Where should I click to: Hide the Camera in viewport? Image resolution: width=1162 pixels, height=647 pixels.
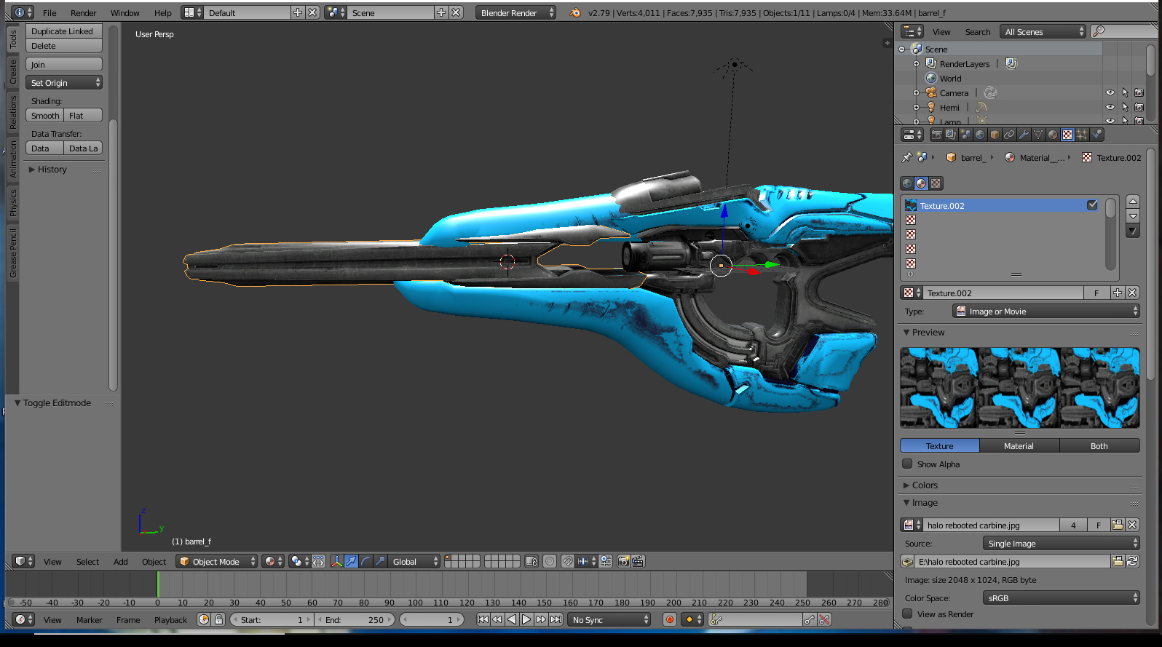pyautogui.click(x=1110, y=92)
